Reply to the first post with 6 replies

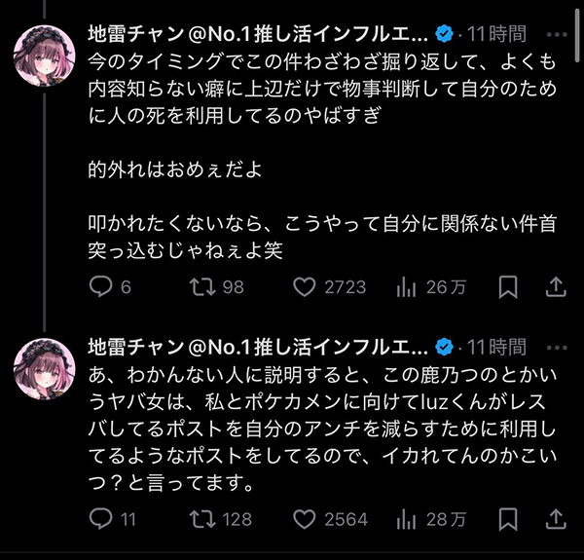(102, 286)
